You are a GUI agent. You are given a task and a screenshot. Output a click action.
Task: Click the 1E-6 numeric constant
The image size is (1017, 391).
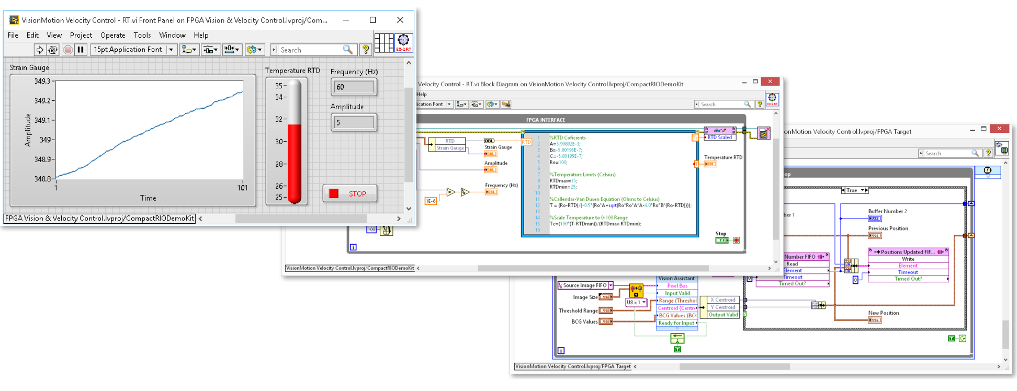pos(430,201)
